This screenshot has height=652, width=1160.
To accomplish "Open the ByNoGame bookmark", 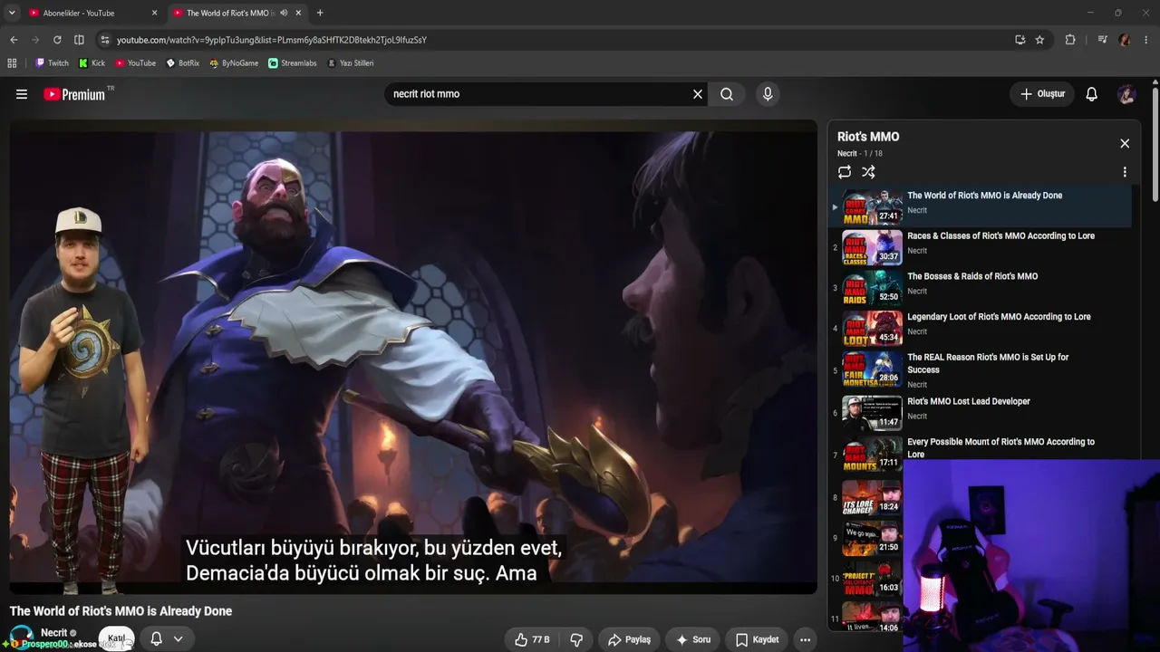I will pyautogui.click(x=234, y=63).
